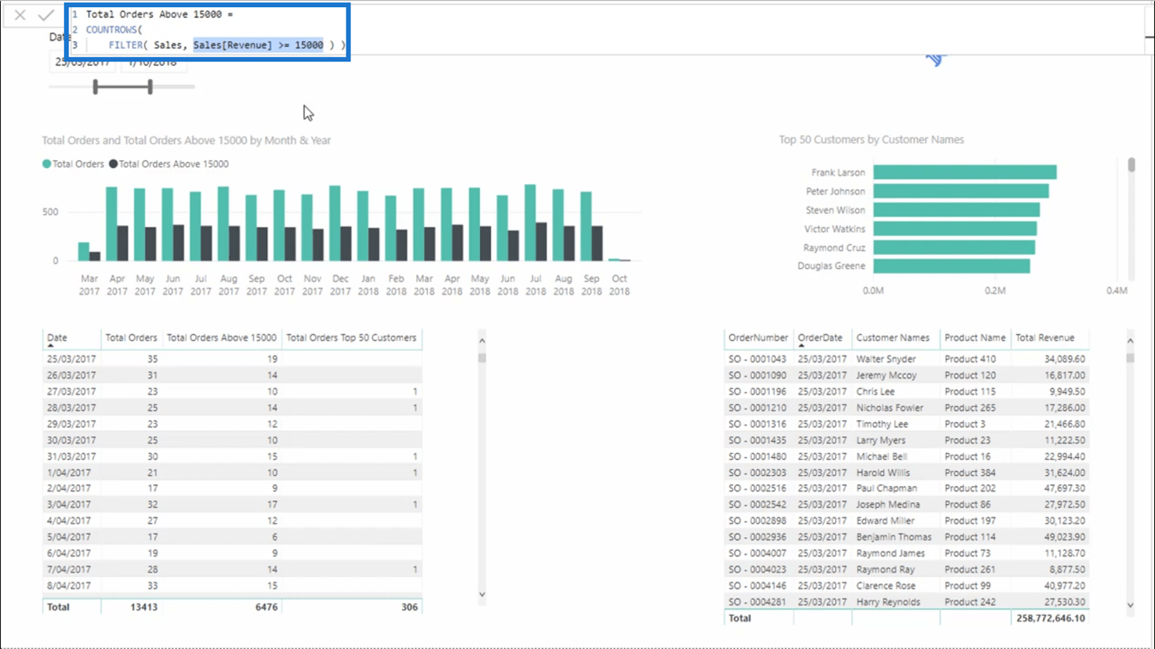Screen dimensions: 1155x649
Task: Click bar chart title text
Action: click(186, 141)
